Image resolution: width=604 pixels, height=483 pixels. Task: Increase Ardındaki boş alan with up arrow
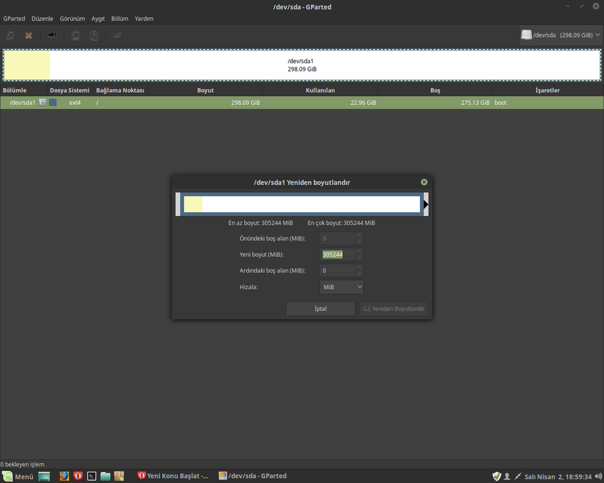359,267
